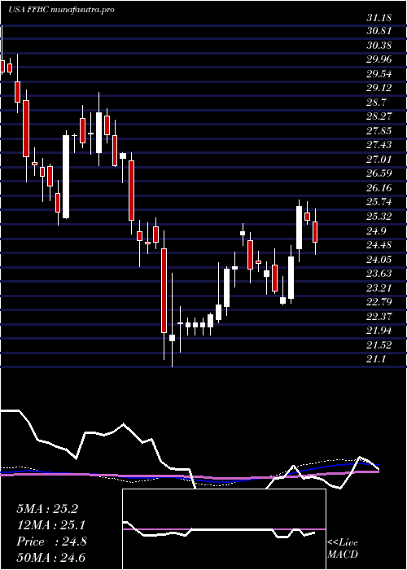Select the 30.38 price axis label

pyautogui.click(x=379, y=46)
